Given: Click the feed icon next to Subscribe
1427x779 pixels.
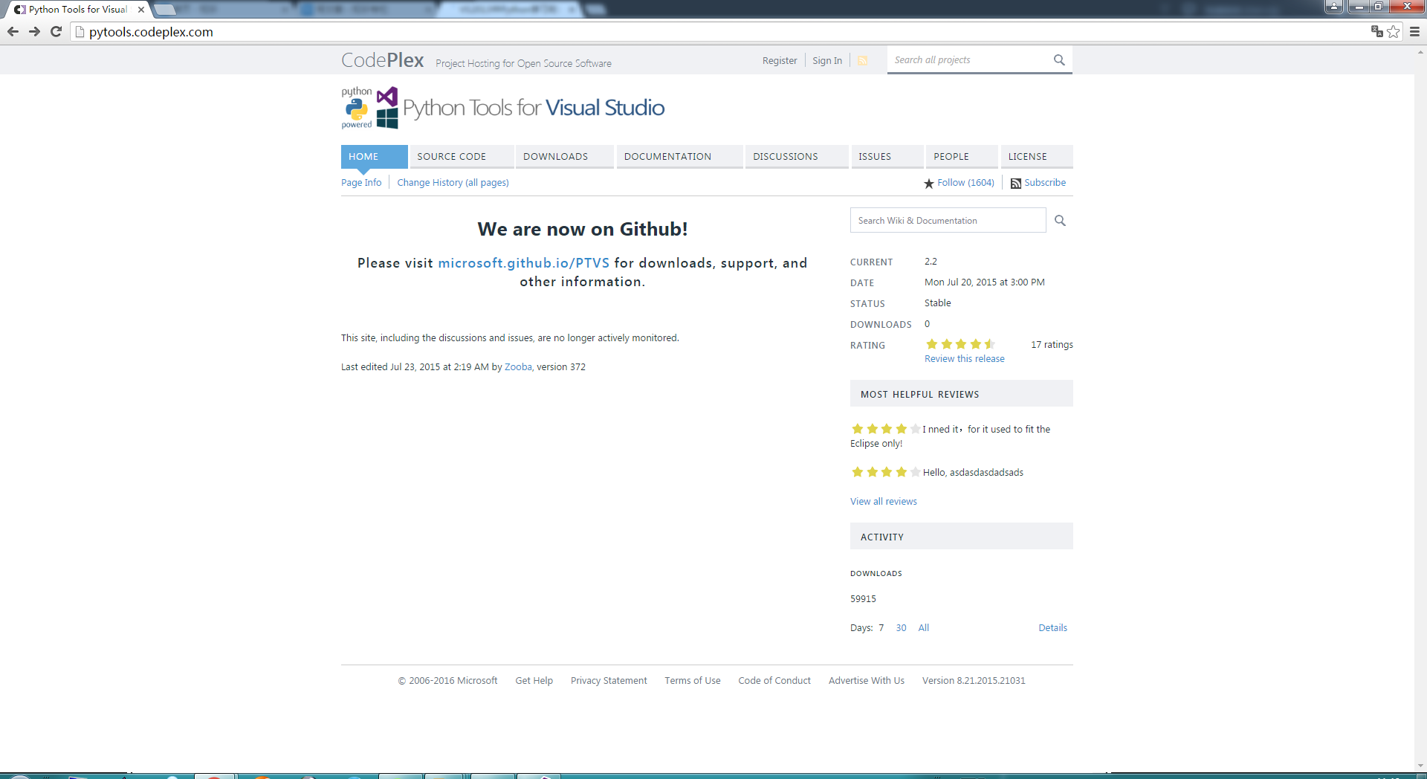Looking at the screenshot, I should point(1016,184).
